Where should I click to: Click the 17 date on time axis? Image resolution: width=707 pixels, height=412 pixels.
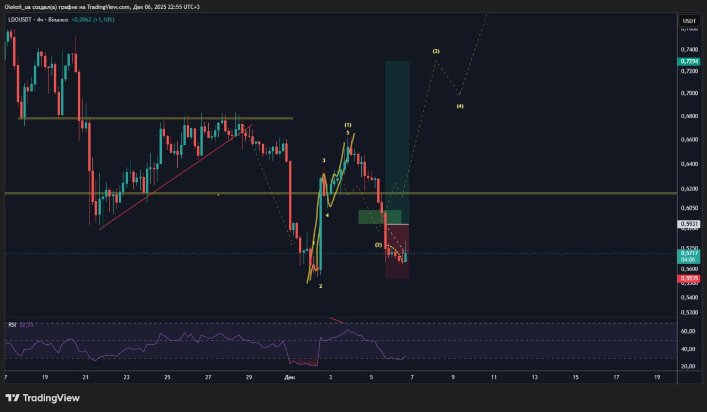[616, 377]
